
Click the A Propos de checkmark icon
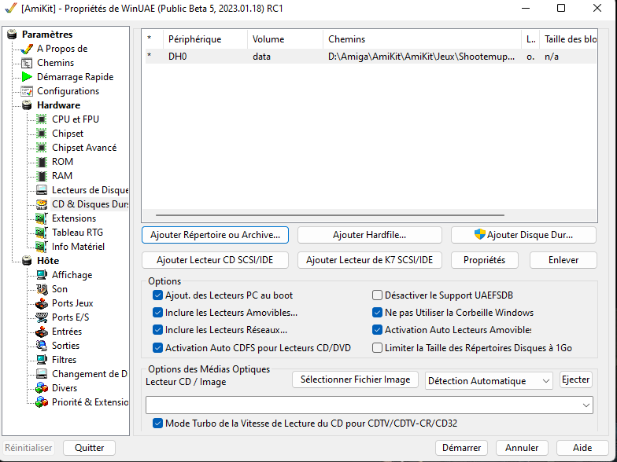coord(27,49)
